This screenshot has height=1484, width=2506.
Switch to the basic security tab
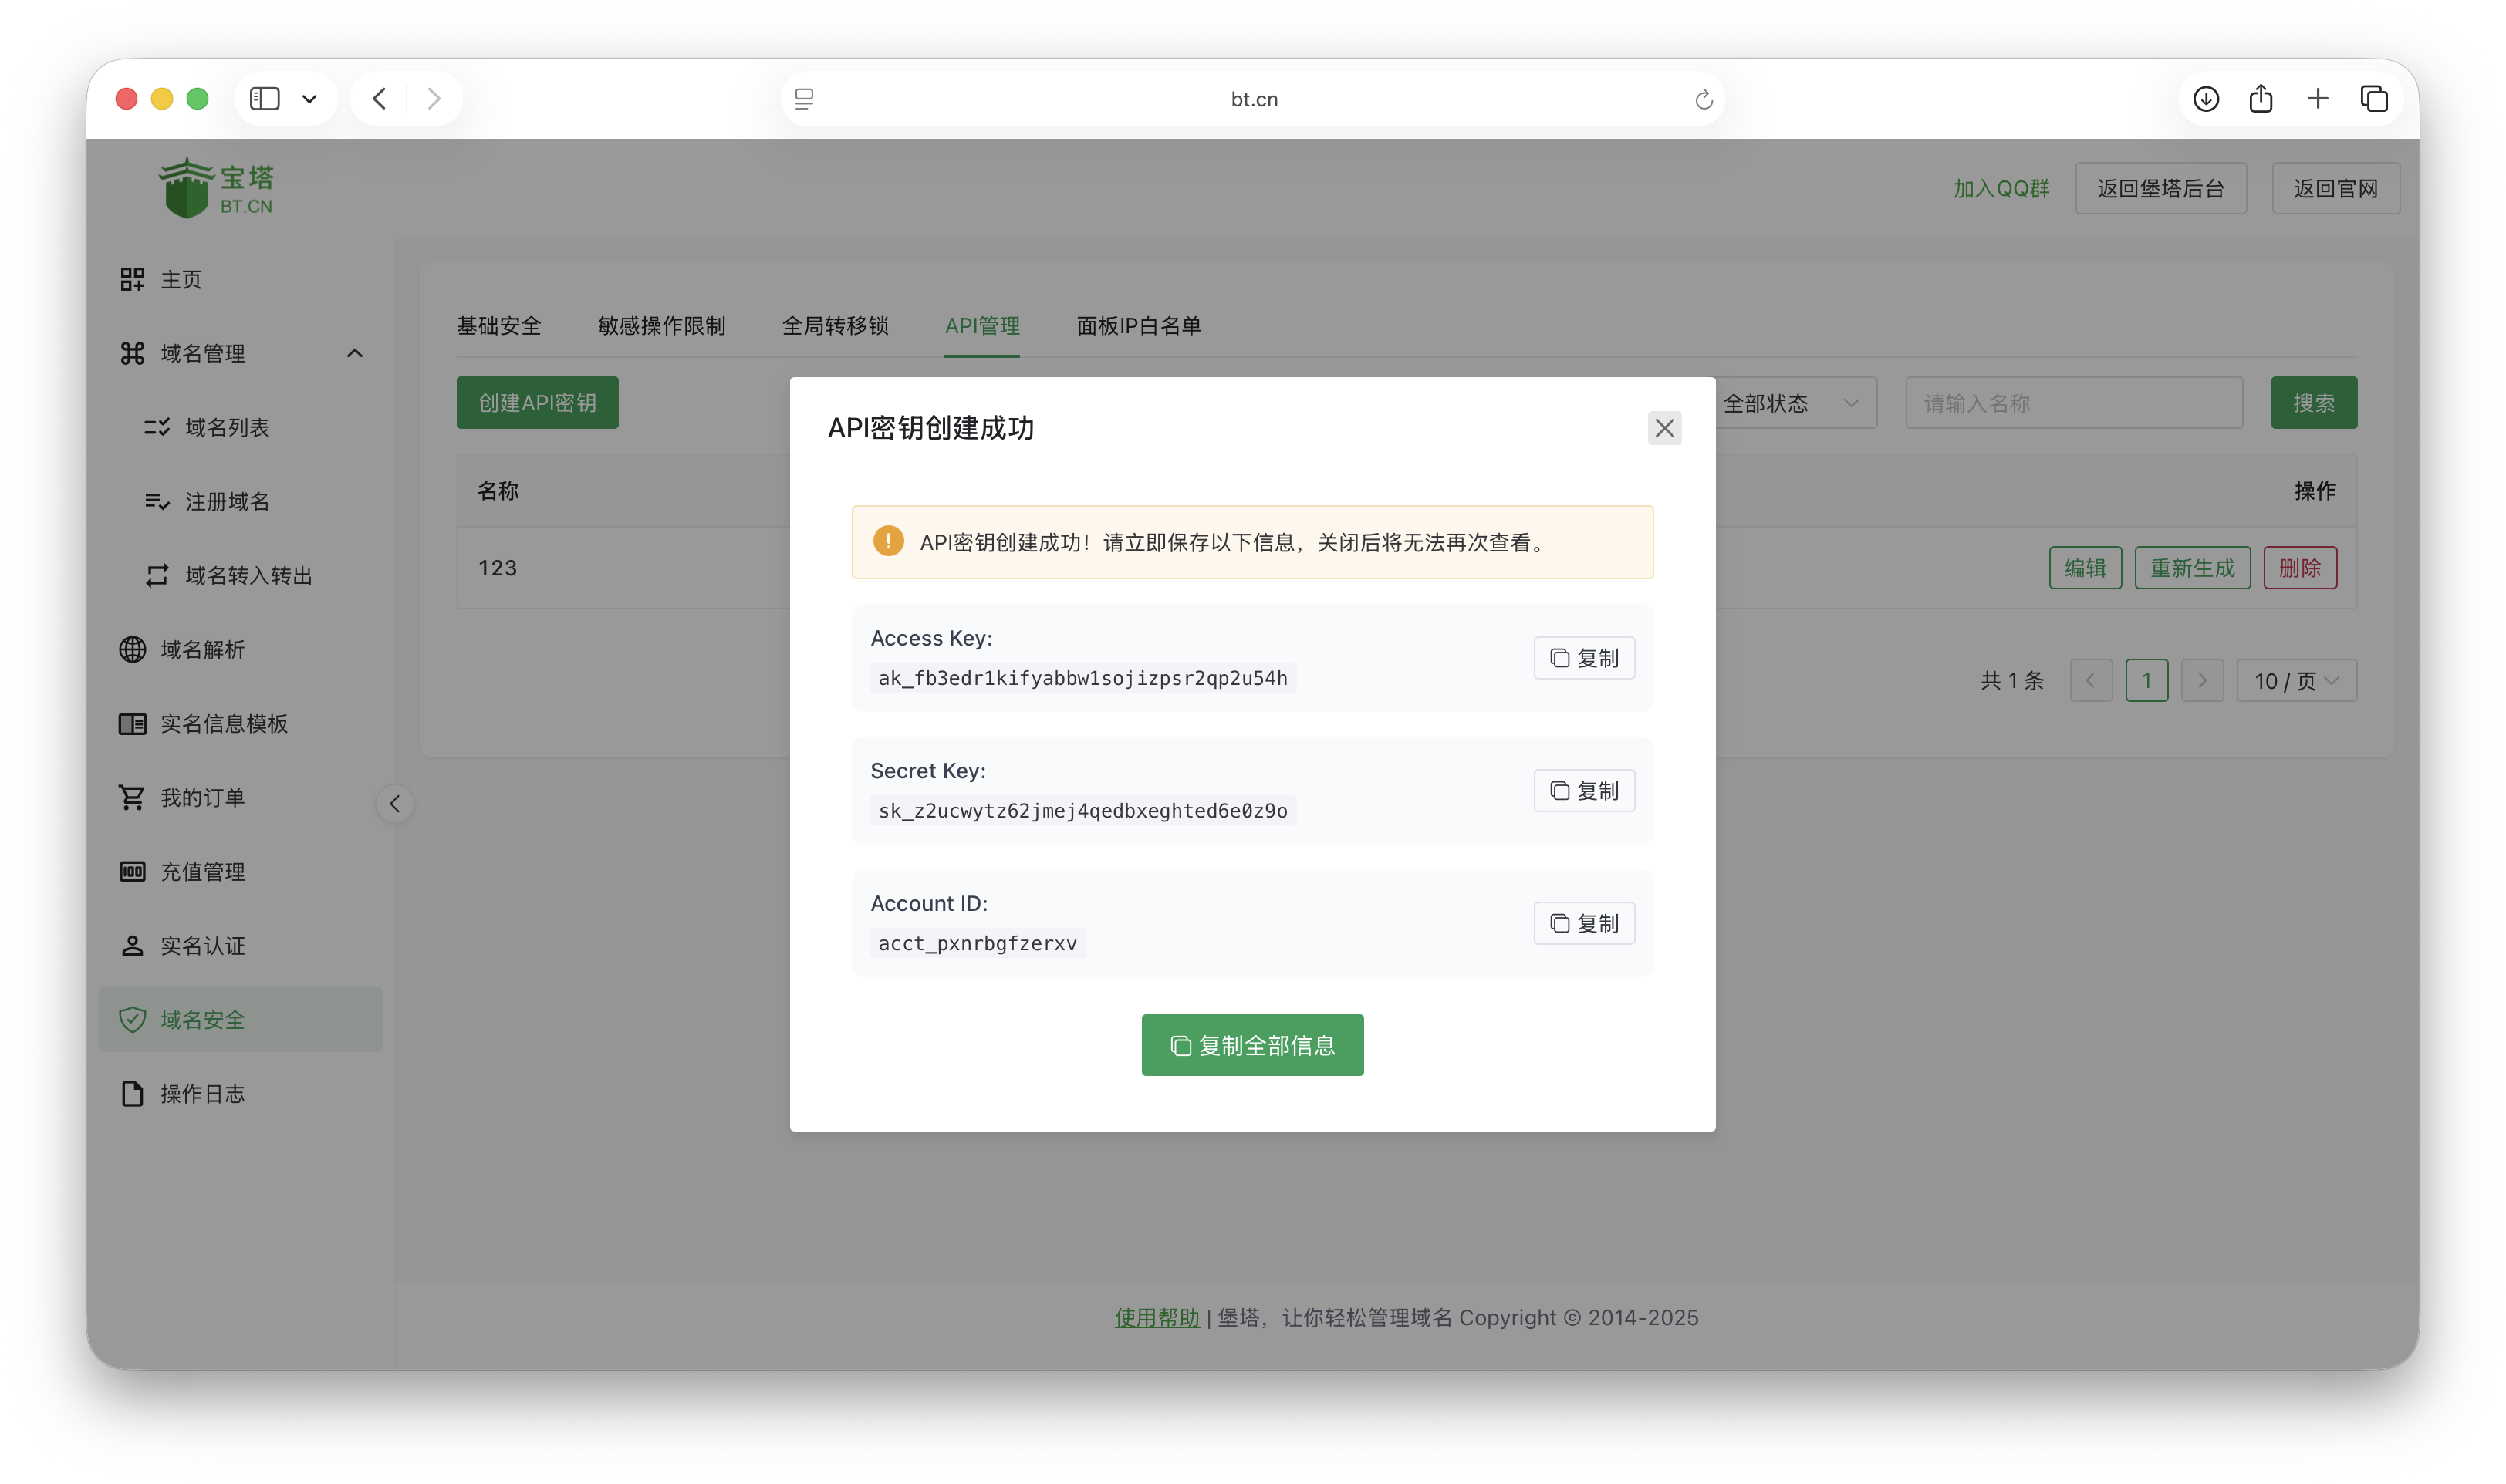click(x=499, y=326)
